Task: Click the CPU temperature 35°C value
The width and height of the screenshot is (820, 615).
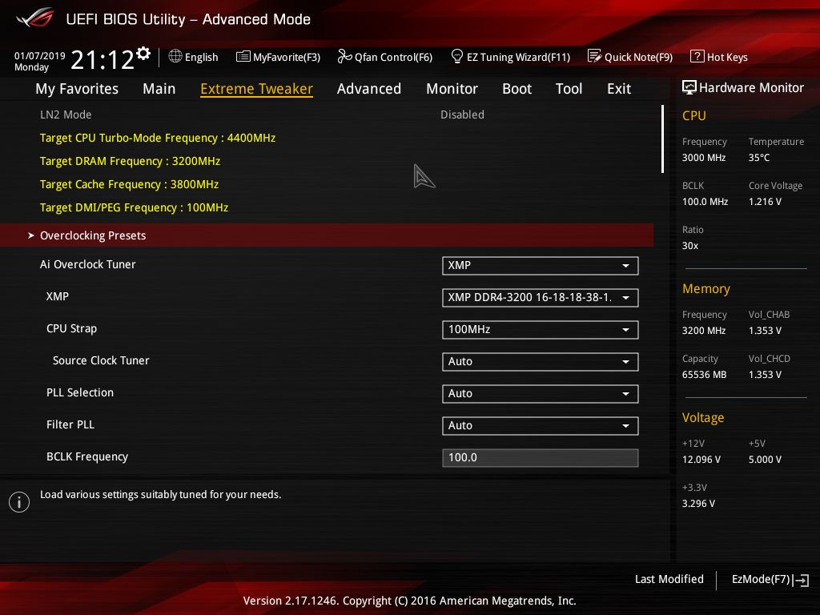Action: pyautogui.click(x=759, y=158)
